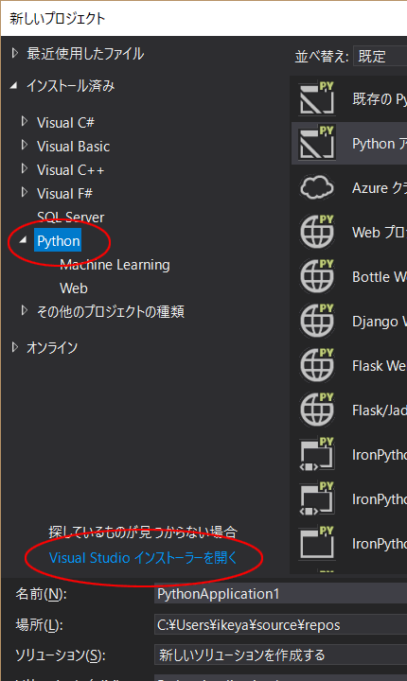Select SQL Server in the tree
This screenshot has width=407, height=681.
click(x=70, y=217)
